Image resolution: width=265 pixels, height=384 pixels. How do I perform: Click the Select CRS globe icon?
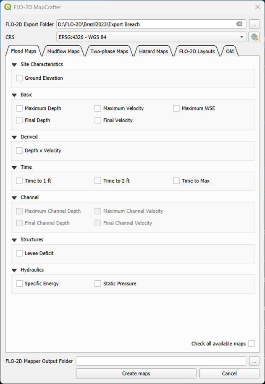click(x=254, y=37)
